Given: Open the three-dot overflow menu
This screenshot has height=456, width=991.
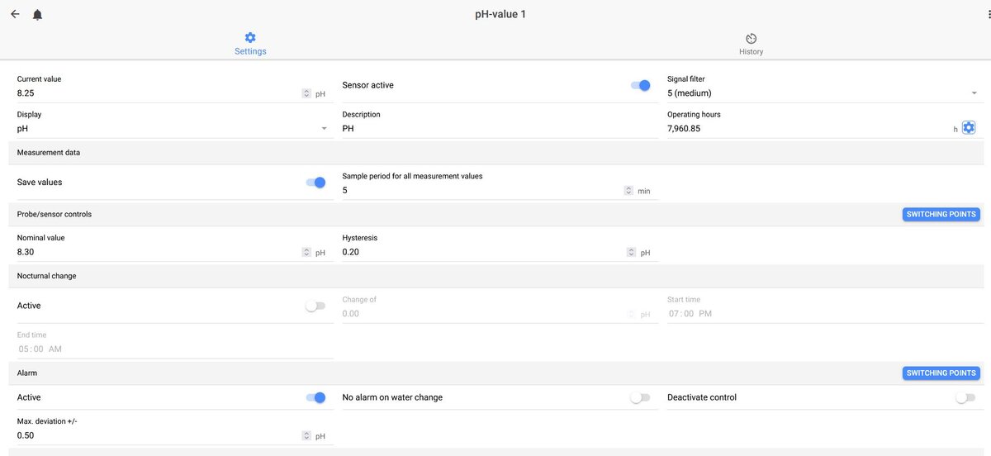Looking at the screenshot, I should [979, 14].
